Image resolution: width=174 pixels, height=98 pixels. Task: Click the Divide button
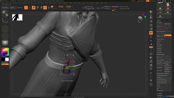click(x=160, y=36)
